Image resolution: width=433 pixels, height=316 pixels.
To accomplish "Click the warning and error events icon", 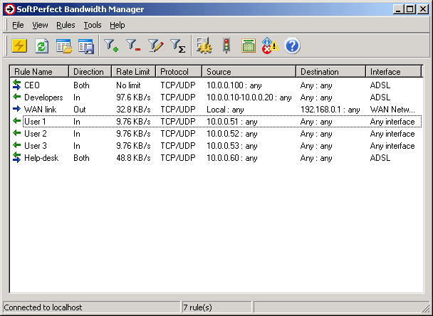I will (x=270, y=46).
